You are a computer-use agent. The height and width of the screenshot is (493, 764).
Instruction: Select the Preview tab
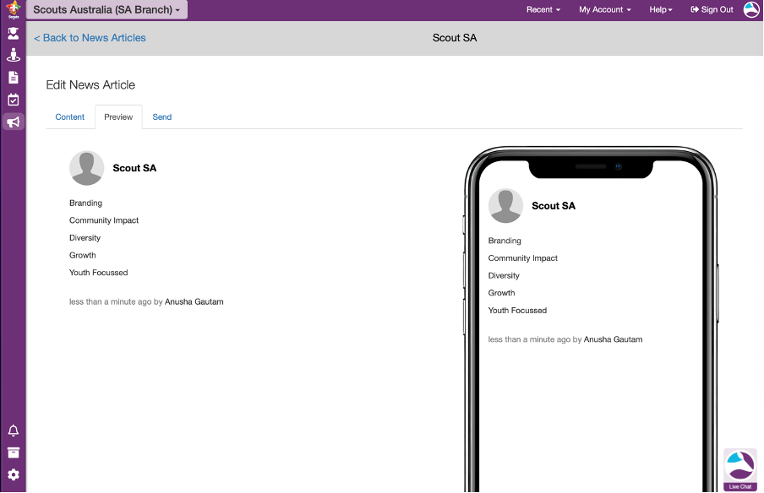118,117
